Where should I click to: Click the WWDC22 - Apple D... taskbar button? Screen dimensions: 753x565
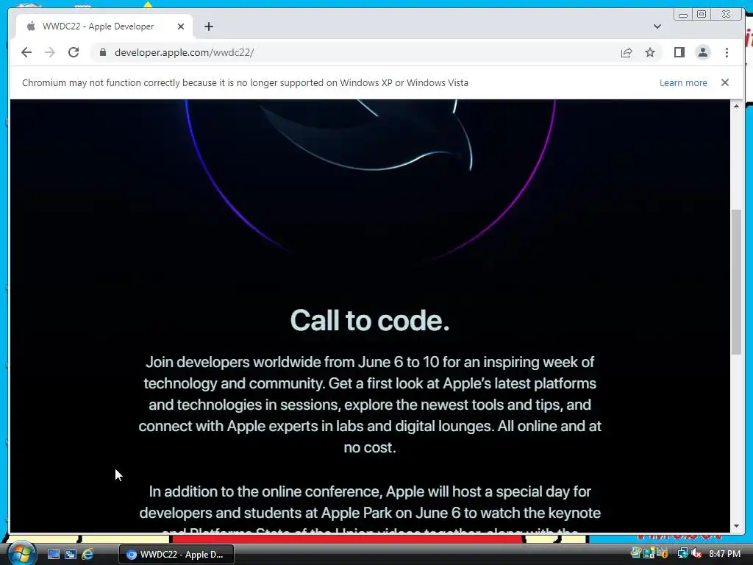[176, 555]
